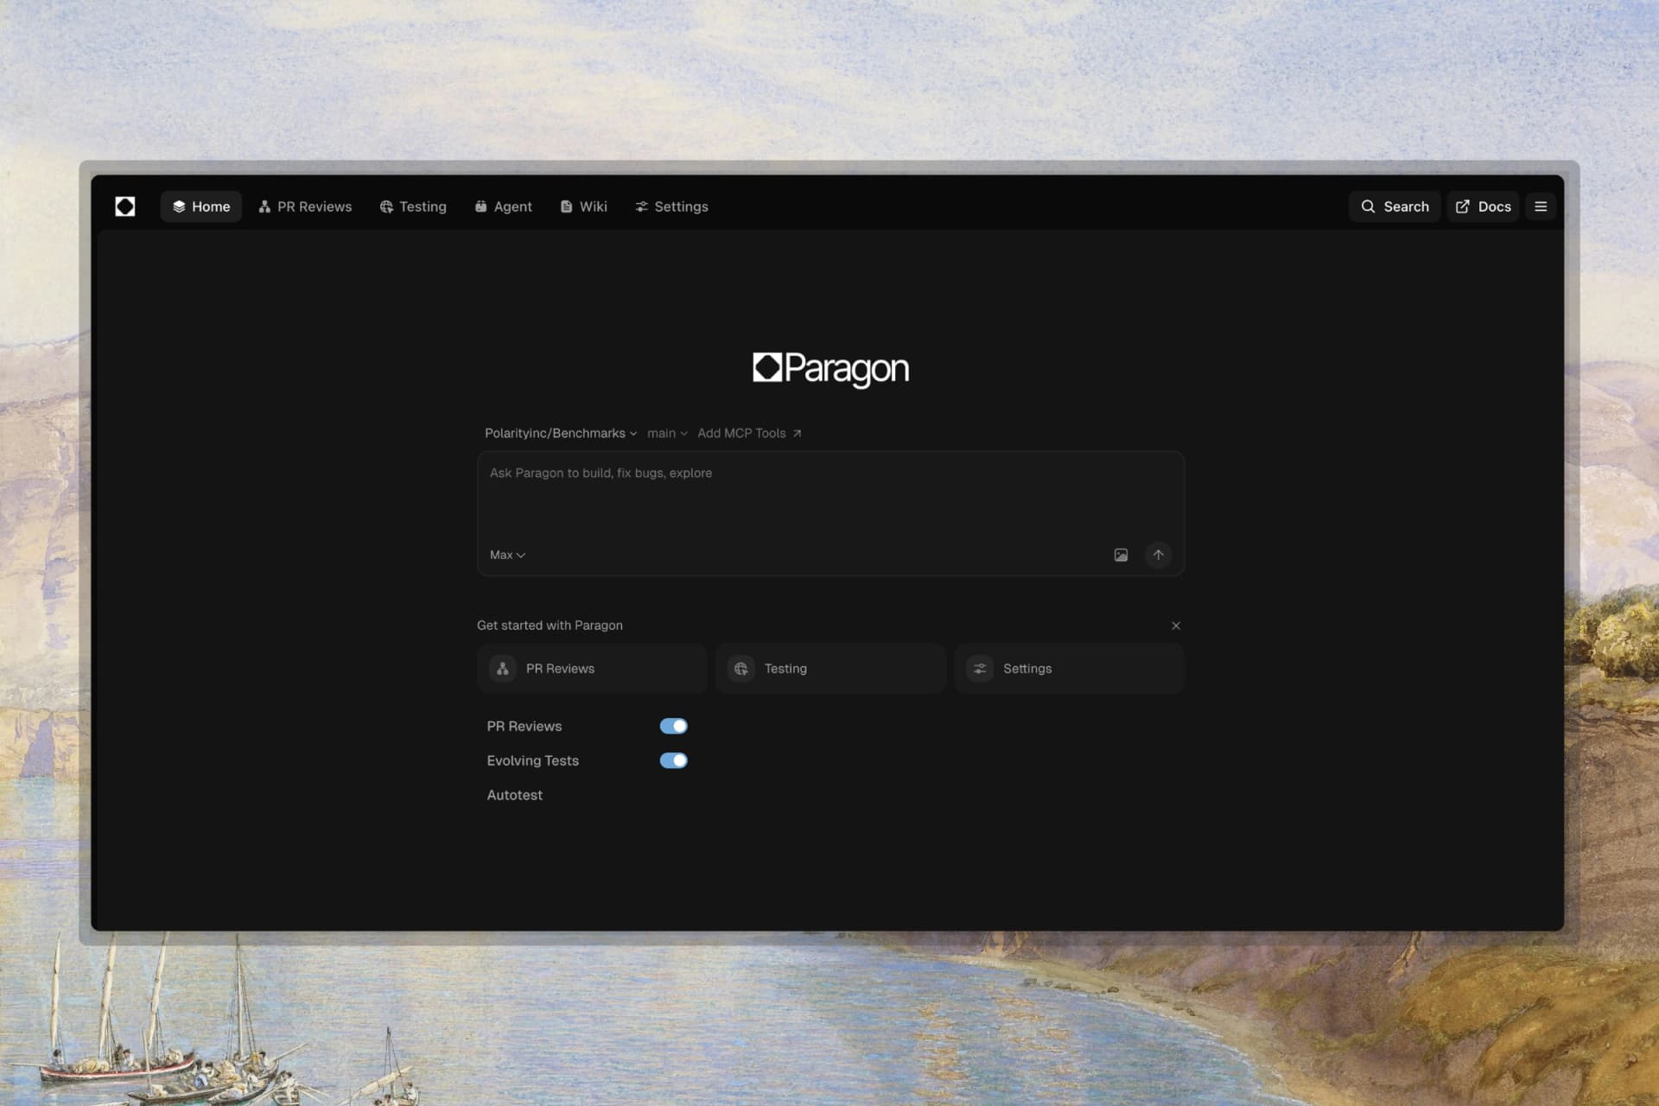Click the Autotest label
1659x1106 pixels.
pos(514,795)
